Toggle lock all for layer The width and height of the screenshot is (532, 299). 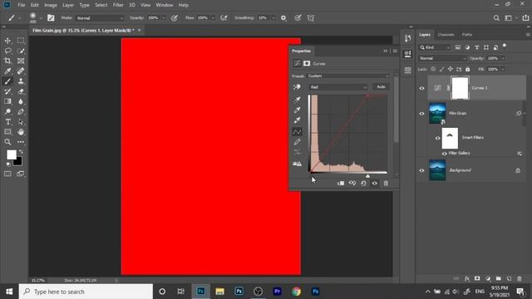(x=467, y=69)
